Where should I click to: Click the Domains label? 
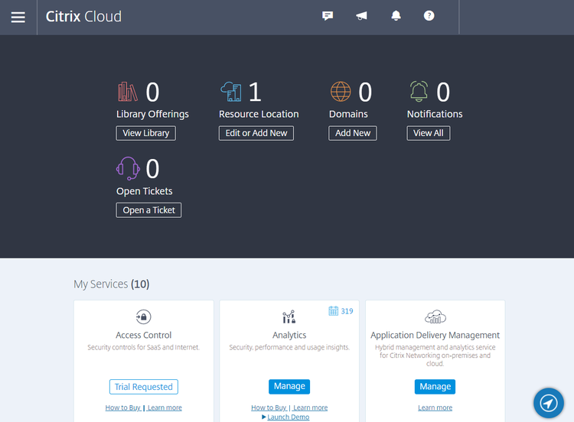348,114
